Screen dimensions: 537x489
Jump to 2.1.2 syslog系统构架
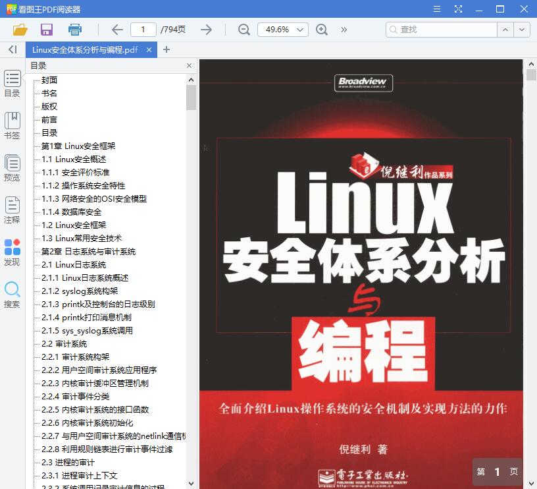point(80,291)
